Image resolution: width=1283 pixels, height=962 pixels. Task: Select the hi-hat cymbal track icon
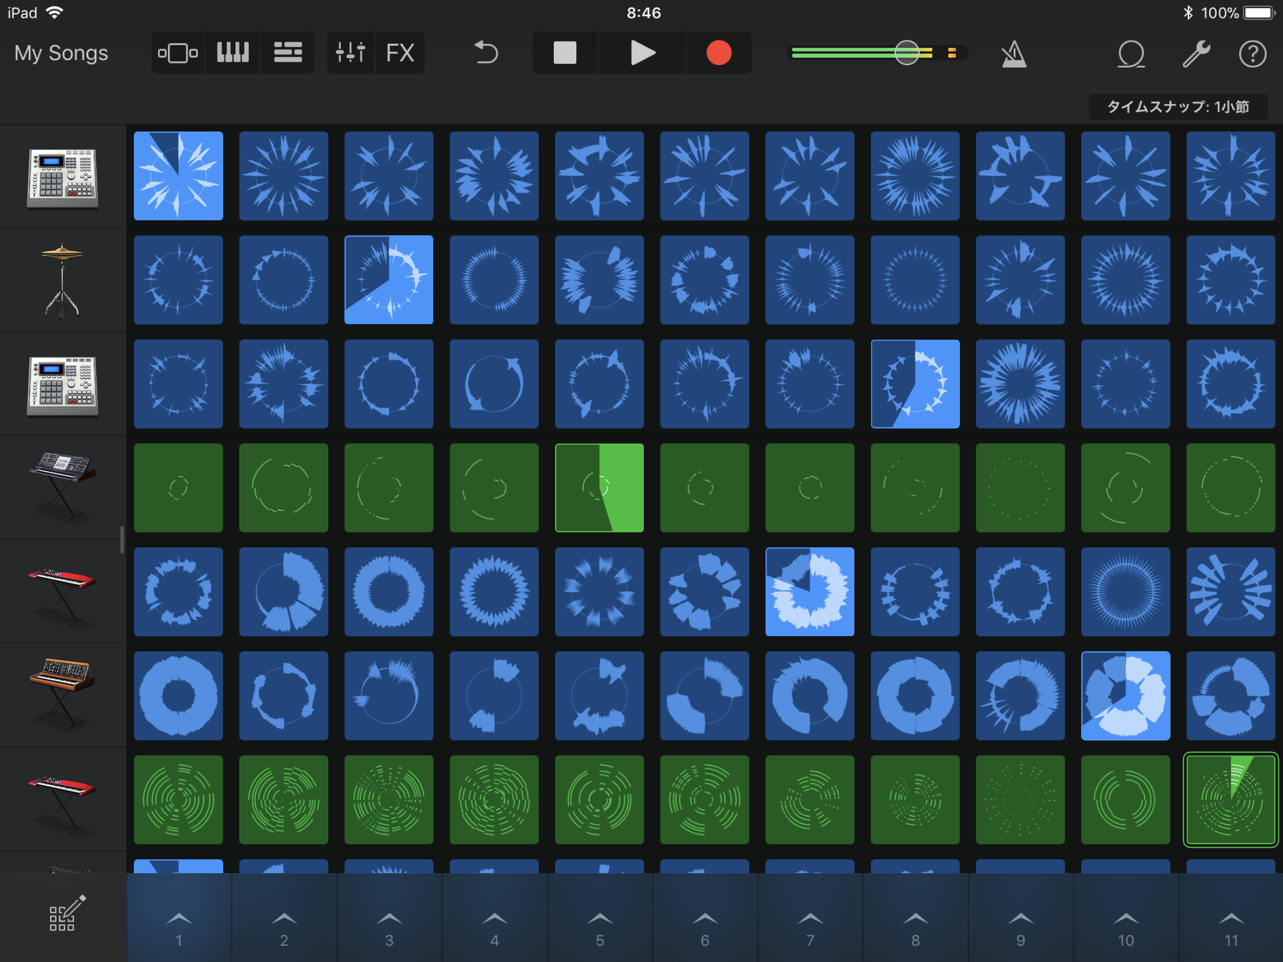62,281
